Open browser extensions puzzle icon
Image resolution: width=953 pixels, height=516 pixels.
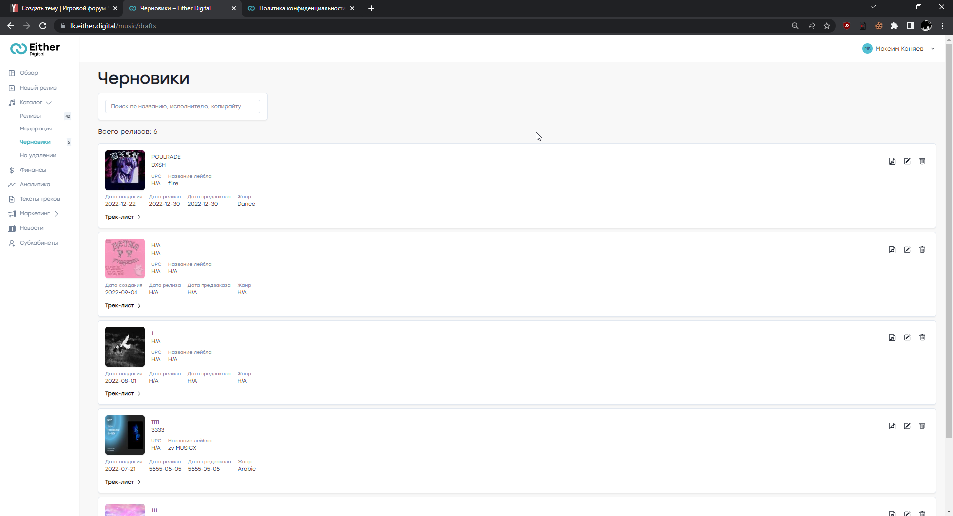point(894,26)
